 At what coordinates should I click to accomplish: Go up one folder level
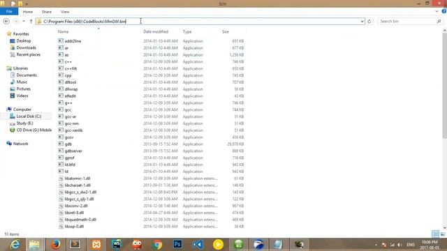click(31, 22)
